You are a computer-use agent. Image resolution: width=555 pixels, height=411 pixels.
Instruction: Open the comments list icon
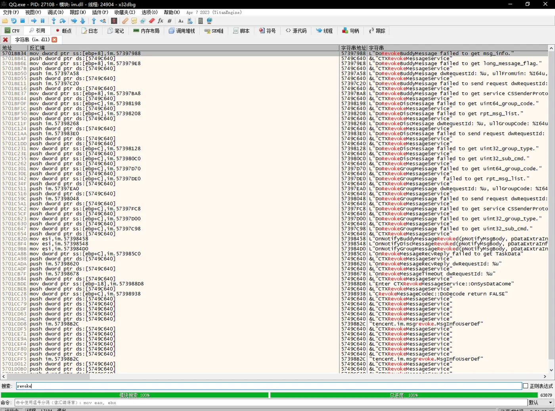click(134, 21)
